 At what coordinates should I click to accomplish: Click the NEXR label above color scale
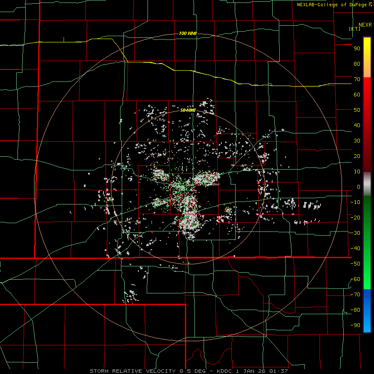(x=365, y=25)
